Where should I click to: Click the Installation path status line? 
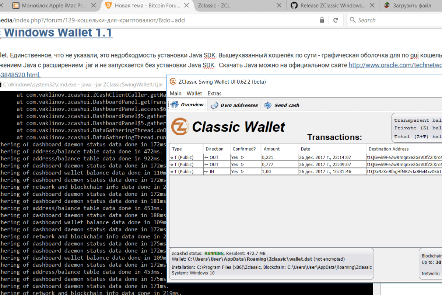(272, 267)
